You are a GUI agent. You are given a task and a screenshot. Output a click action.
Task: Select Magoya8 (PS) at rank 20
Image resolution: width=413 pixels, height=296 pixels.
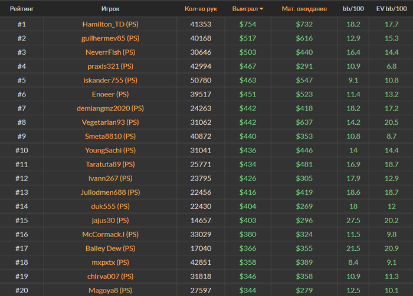[x=110, y=291]
